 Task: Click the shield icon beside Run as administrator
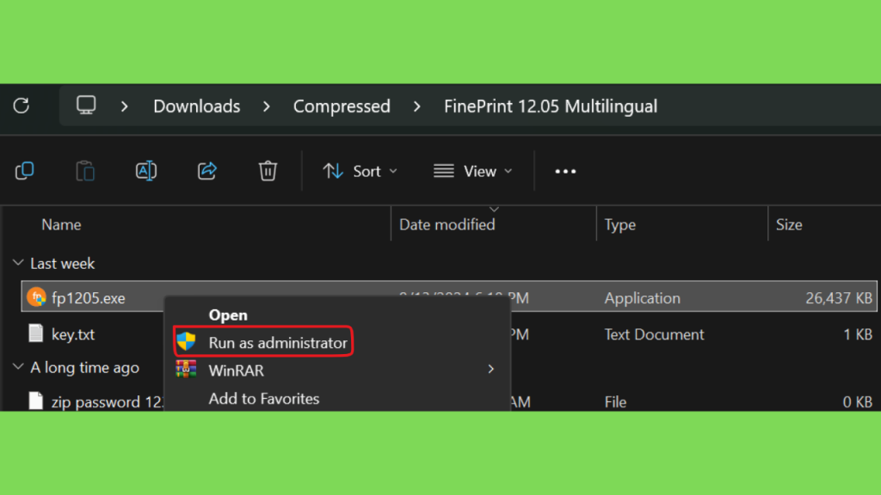(186, 341)
